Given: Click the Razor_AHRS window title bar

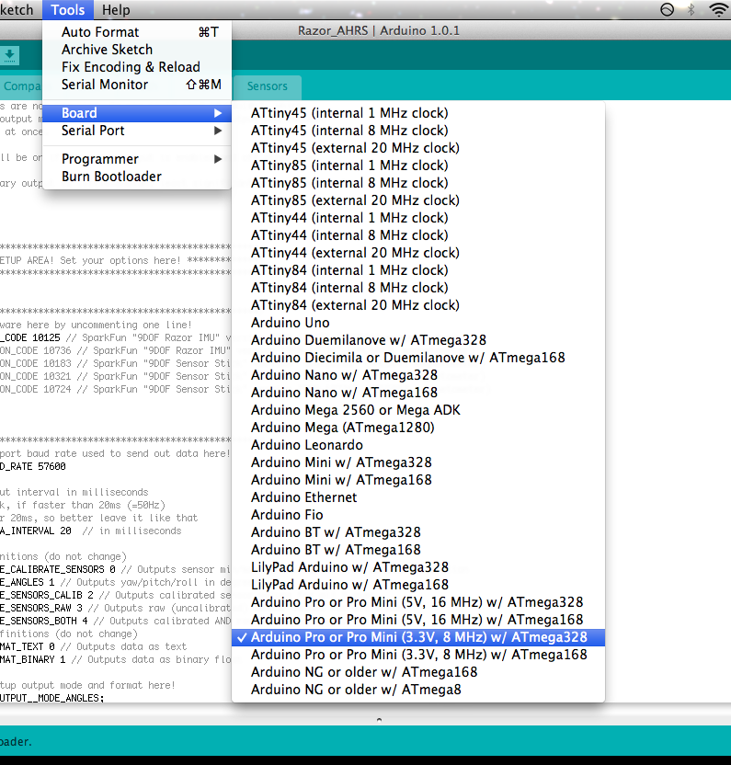Looking at the screenshot, I should point(379,30).
